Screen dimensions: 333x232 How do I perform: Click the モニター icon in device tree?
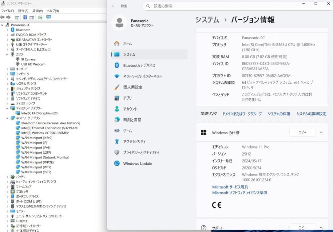13,211
